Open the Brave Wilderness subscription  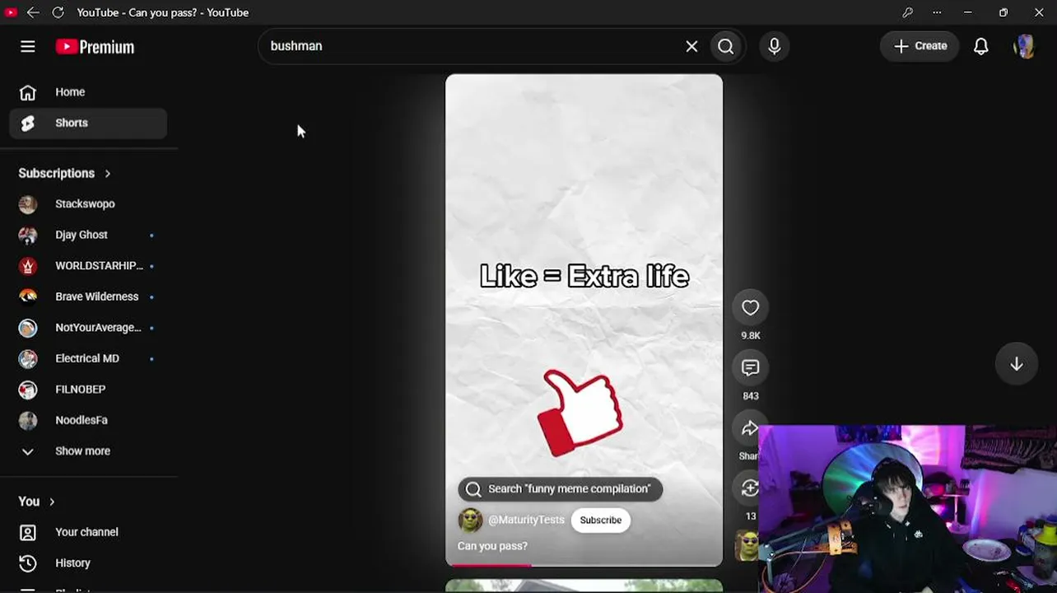[x=88, y=296]
